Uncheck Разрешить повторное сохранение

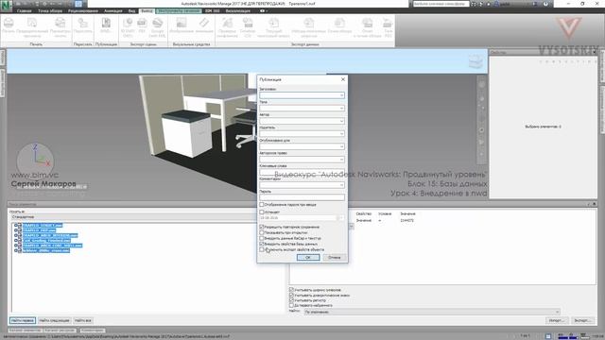(x=262, y=227)
